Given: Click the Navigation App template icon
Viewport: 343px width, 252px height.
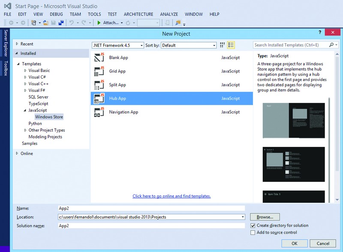Looking at the screenshot, I should (x=99, y=112).
